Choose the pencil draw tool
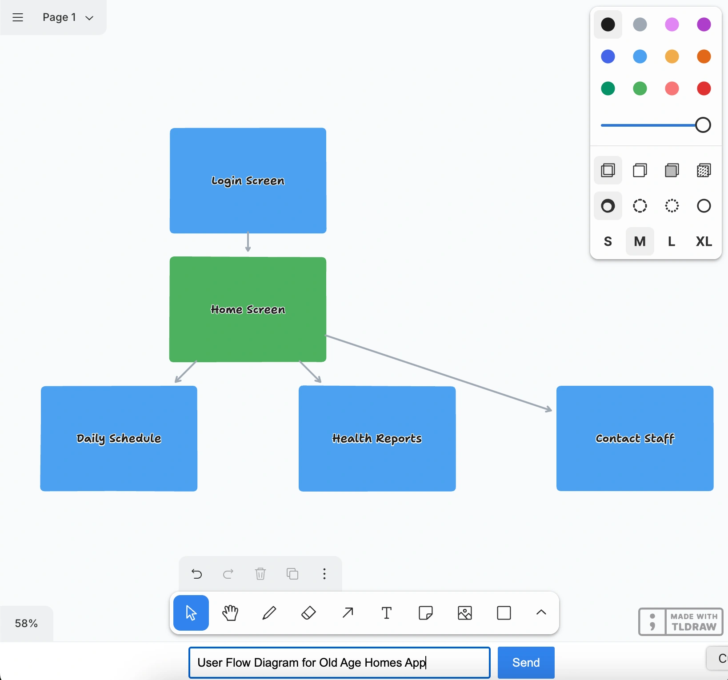This screenshot has height=680, width=728. tap(269, 613)
